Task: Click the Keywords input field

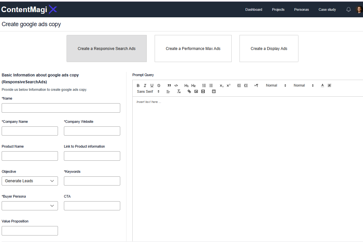Action: coord(92,181)
